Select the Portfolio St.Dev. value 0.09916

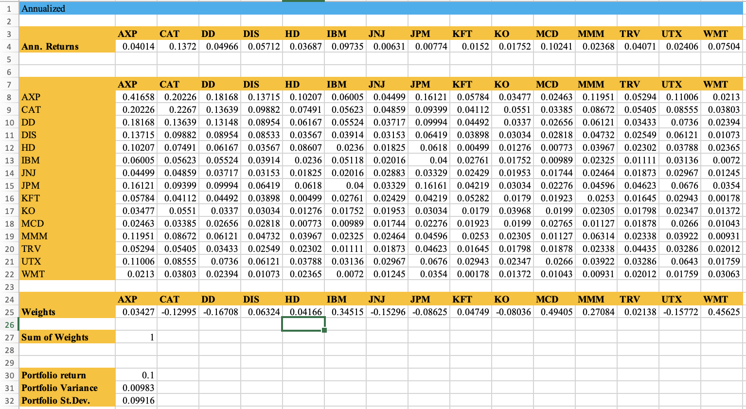click(x=135, y=400)
